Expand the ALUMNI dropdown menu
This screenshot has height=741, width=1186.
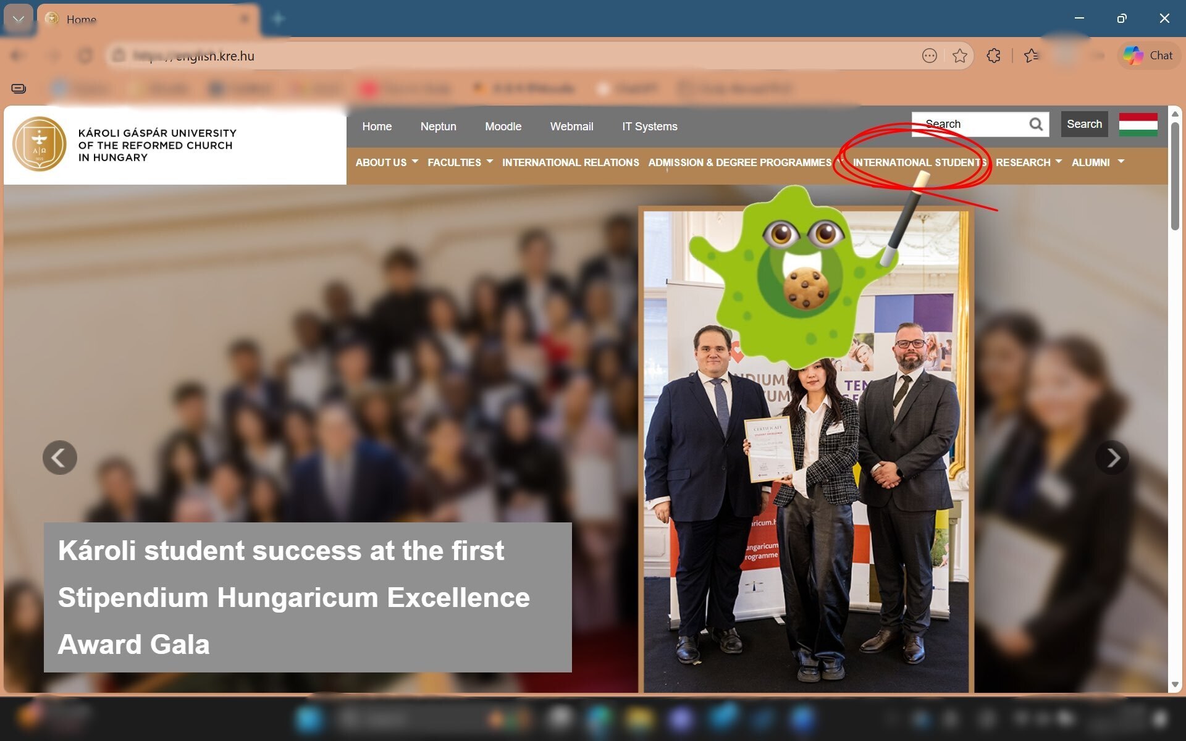(x=1098, y=162)
